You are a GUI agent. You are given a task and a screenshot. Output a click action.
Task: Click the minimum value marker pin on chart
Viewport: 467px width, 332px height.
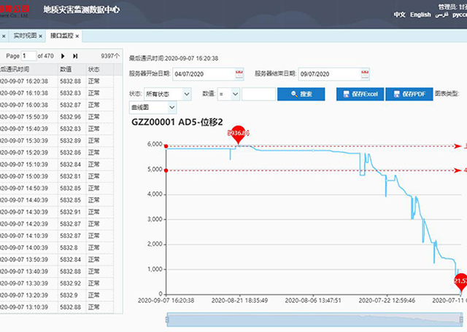click(x=460, y=280)
